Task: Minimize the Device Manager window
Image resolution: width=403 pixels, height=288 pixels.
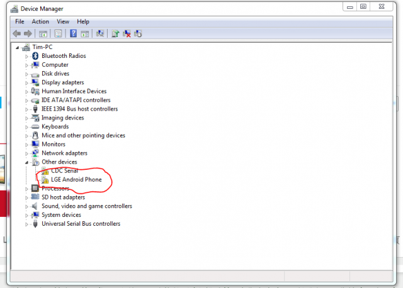Action: coord(350,7)
